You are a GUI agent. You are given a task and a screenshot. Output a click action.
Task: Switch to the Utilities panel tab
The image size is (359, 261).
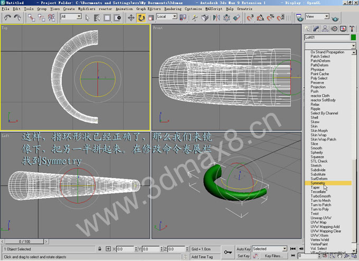[352, 29]
